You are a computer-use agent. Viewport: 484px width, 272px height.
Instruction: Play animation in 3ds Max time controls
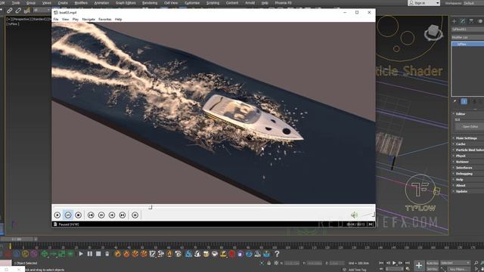pyautogui.click(x=394, y=263)
